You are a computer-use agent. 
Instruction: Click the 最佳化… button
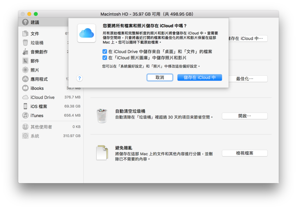248,79
